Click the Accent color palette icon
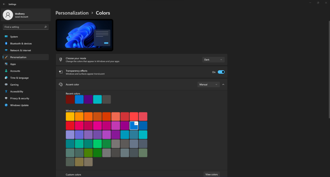 [61, 84]
